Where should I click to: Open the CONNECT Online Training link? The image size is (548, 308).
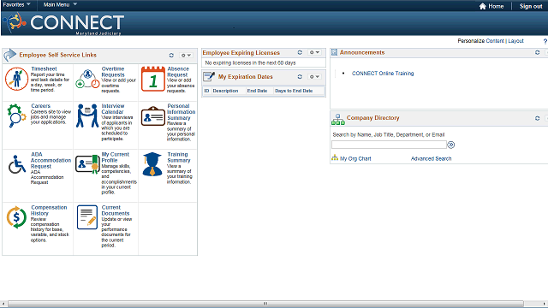[x=383, y=74]
